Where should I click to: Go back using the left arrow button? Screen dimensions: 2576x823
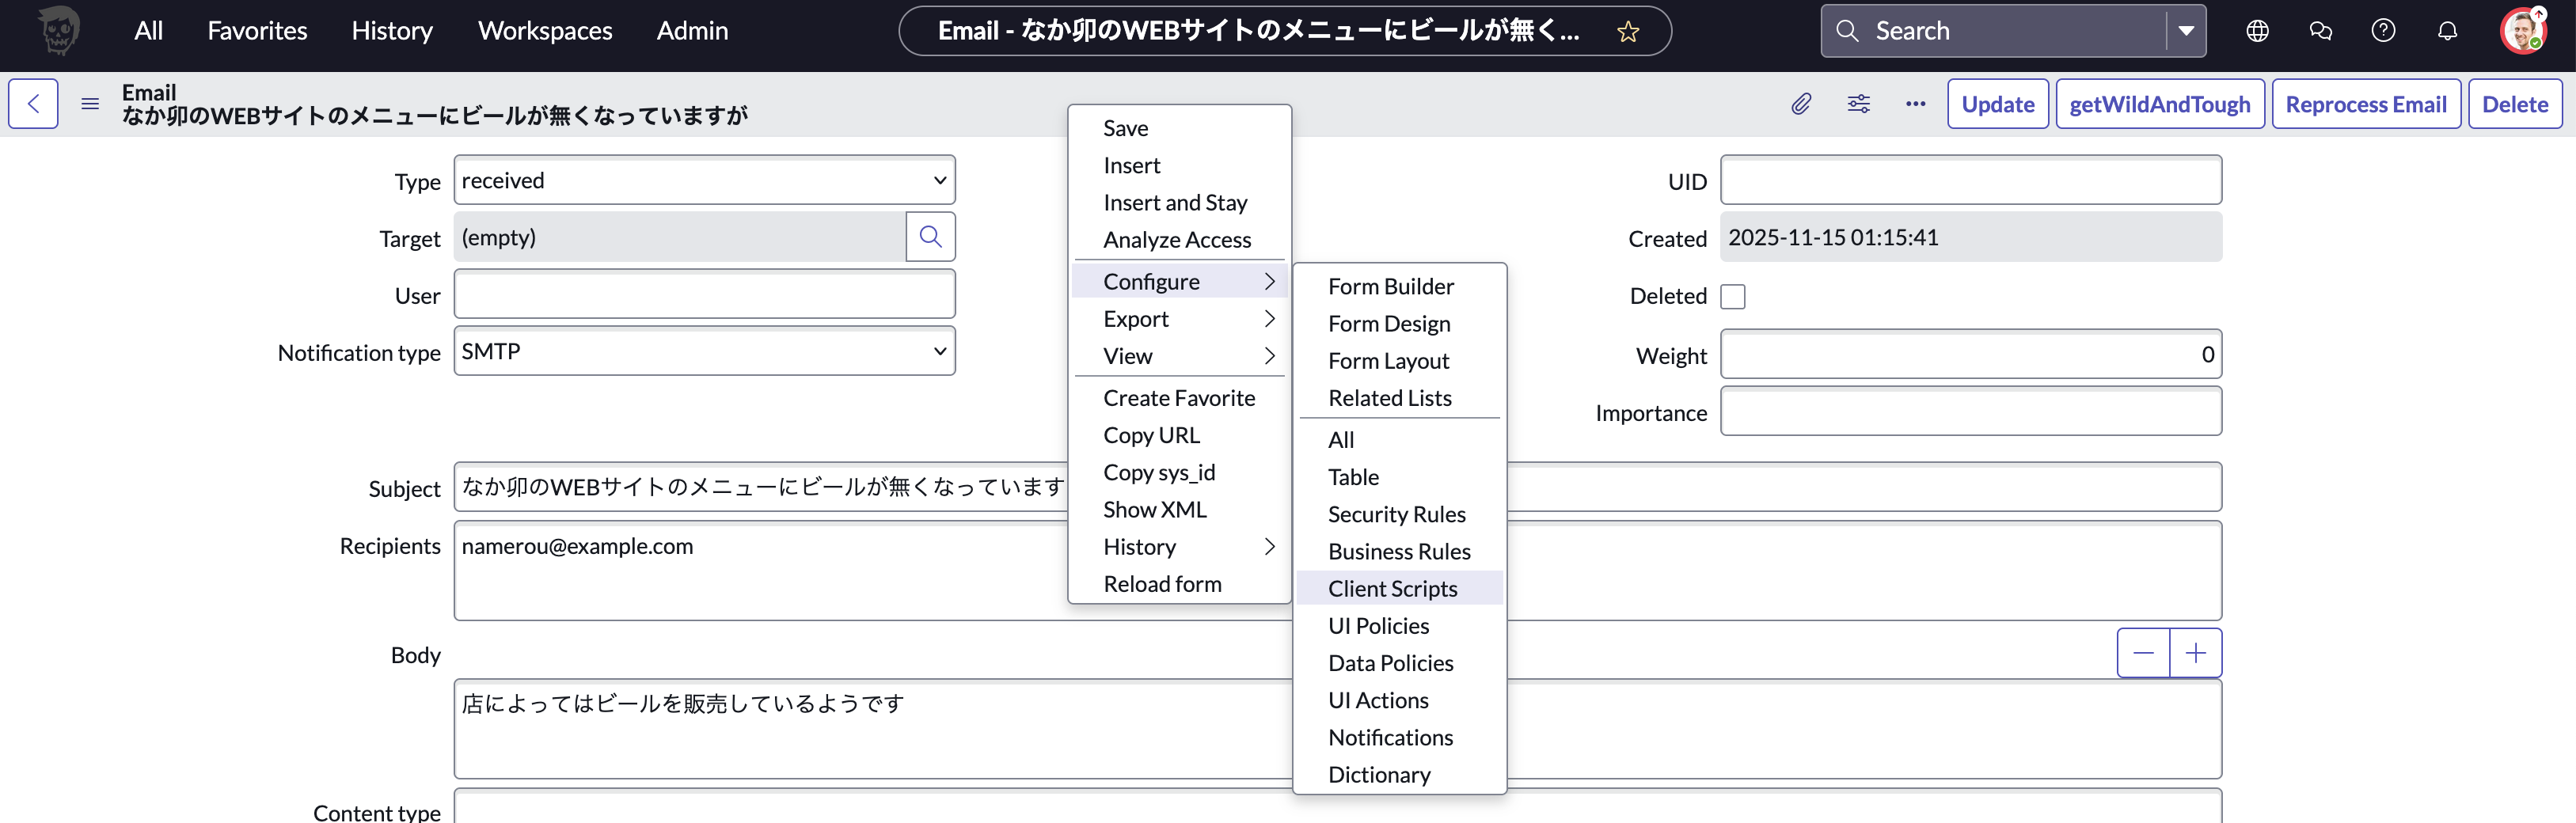tap(33, 104)
